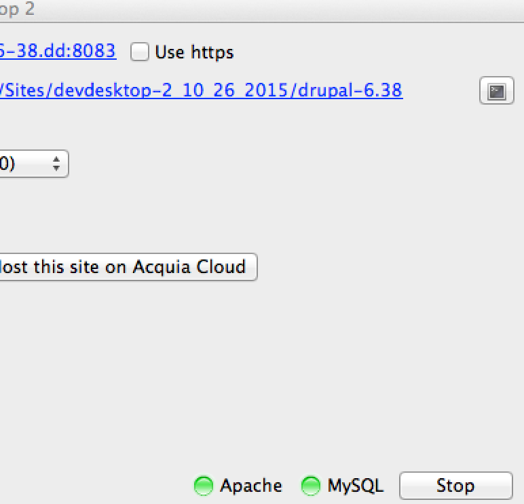Click the Sites segment of the path link
Screen dimensions: 524x504
pos(23,90)
